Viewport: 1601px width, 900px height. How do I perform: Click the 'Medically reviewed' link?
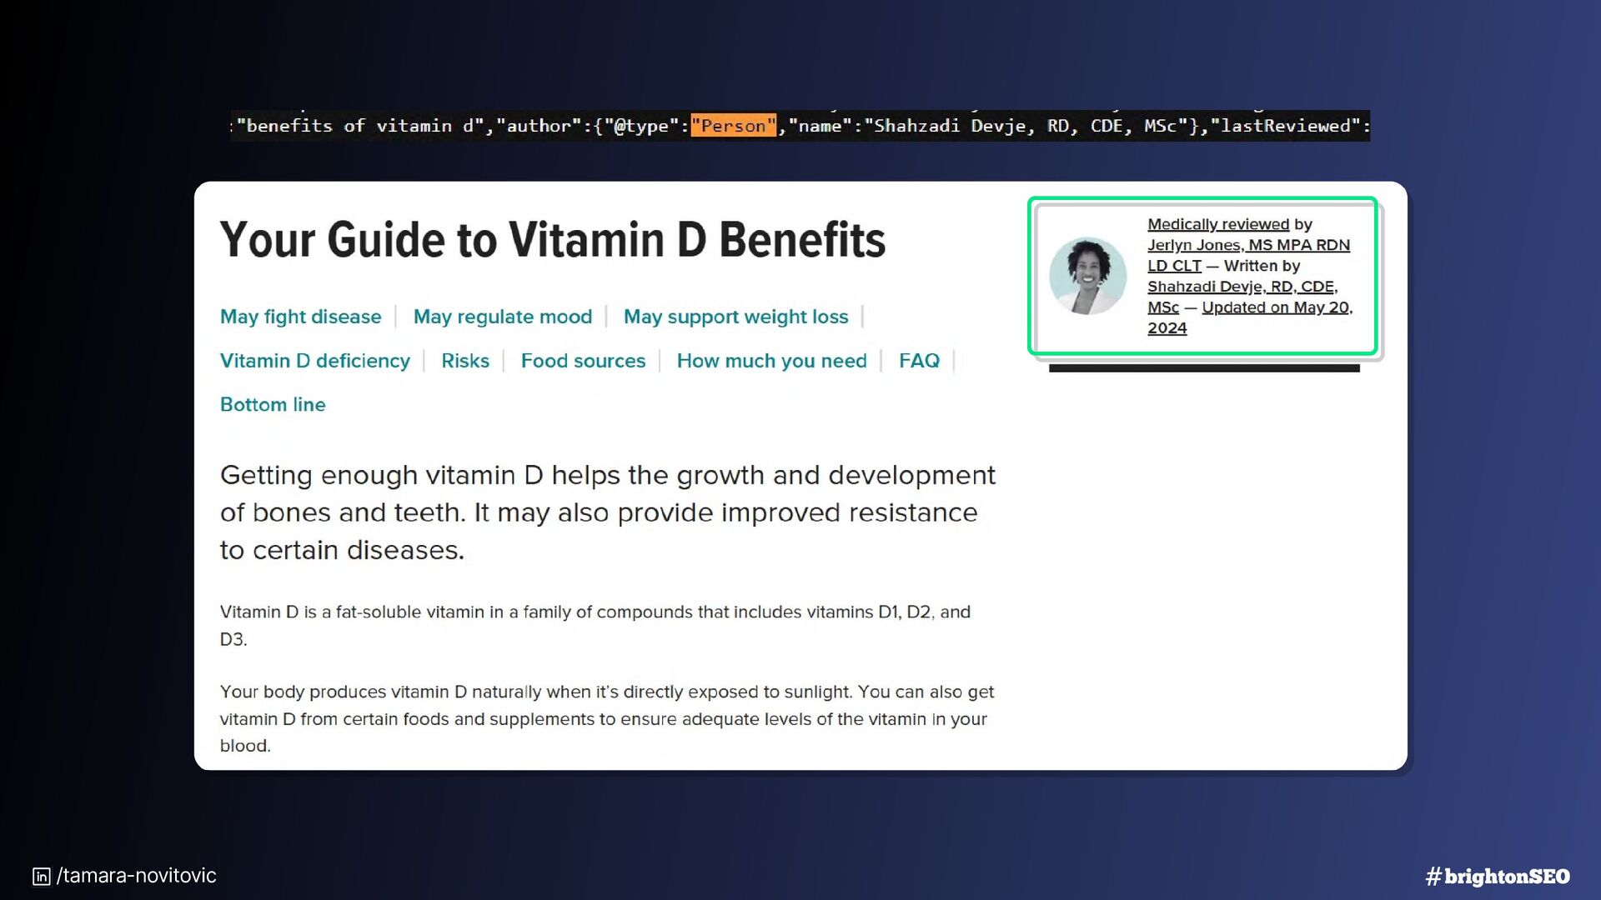1217,224
